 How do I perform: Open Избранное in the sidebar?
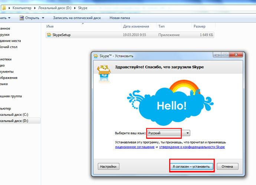tap(5, 28)
